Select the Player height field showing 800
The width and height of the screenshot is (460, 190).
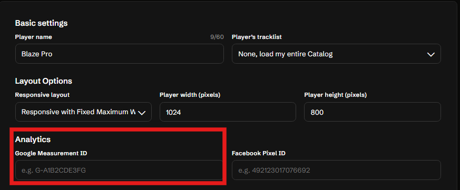tap(373, 112)
